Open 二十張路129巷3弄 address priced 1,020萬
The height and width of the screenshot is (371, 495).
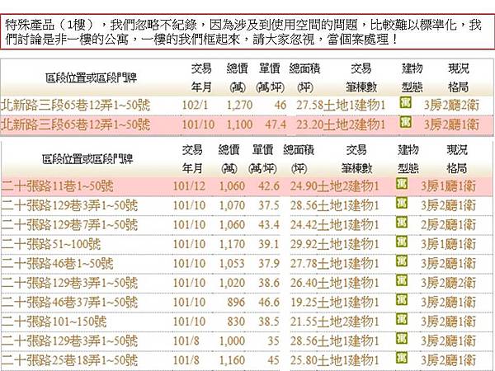(69, 283)
